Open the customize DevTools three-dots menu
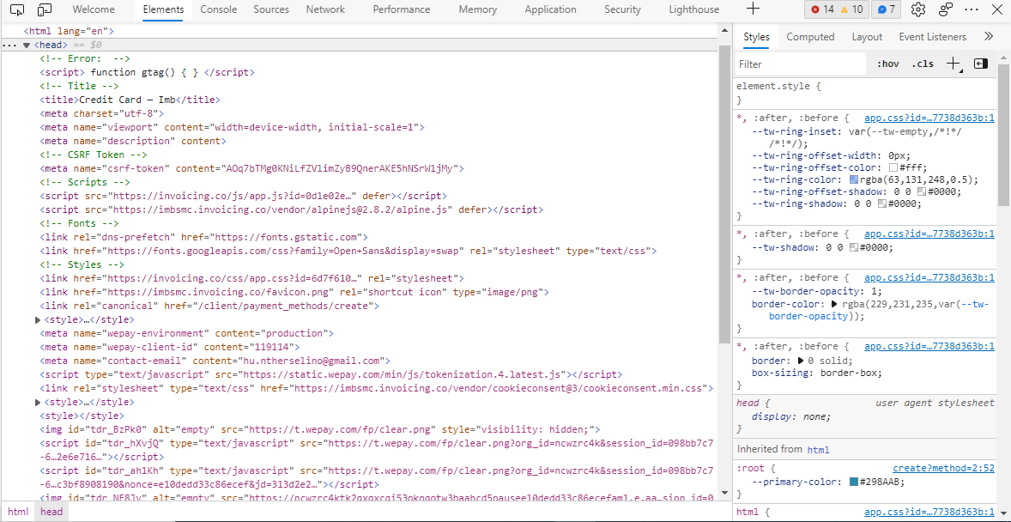The width and height of the screenshot is (1011, 522). (972, 9)
